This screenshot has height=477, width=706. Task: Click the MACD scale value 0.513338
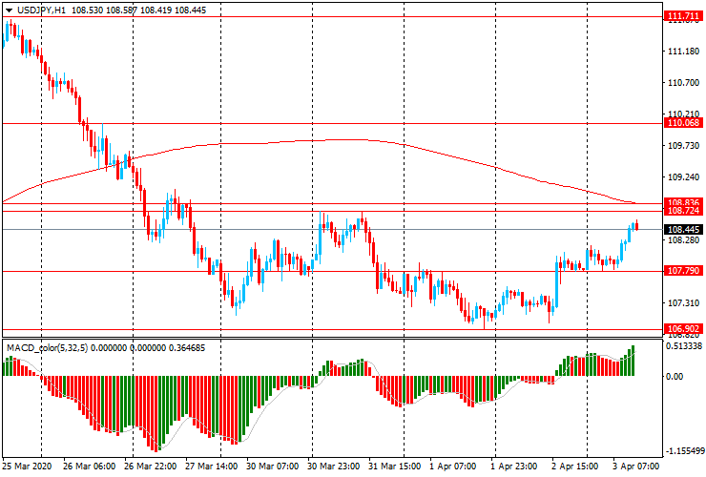click(684, 346)
